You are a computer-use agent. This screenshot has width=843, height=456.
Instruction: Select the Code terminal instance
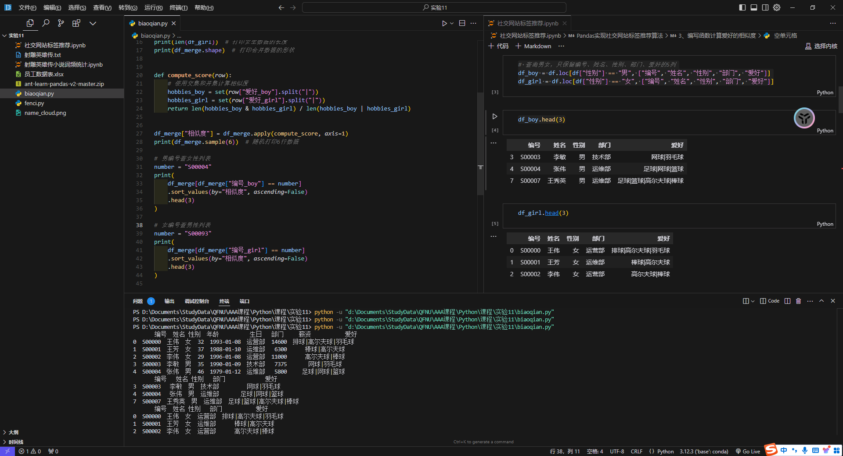coord(770,301)
